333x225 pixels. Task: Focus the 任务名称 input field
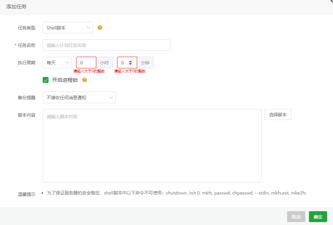click(x=107, y=45)
